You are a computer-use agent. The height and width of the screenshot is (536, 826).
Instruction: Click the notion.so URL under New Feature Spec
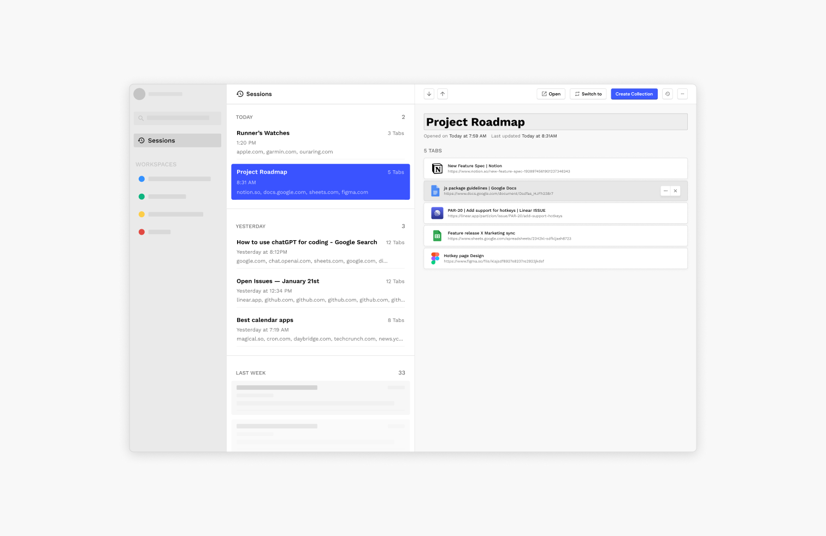509,171
